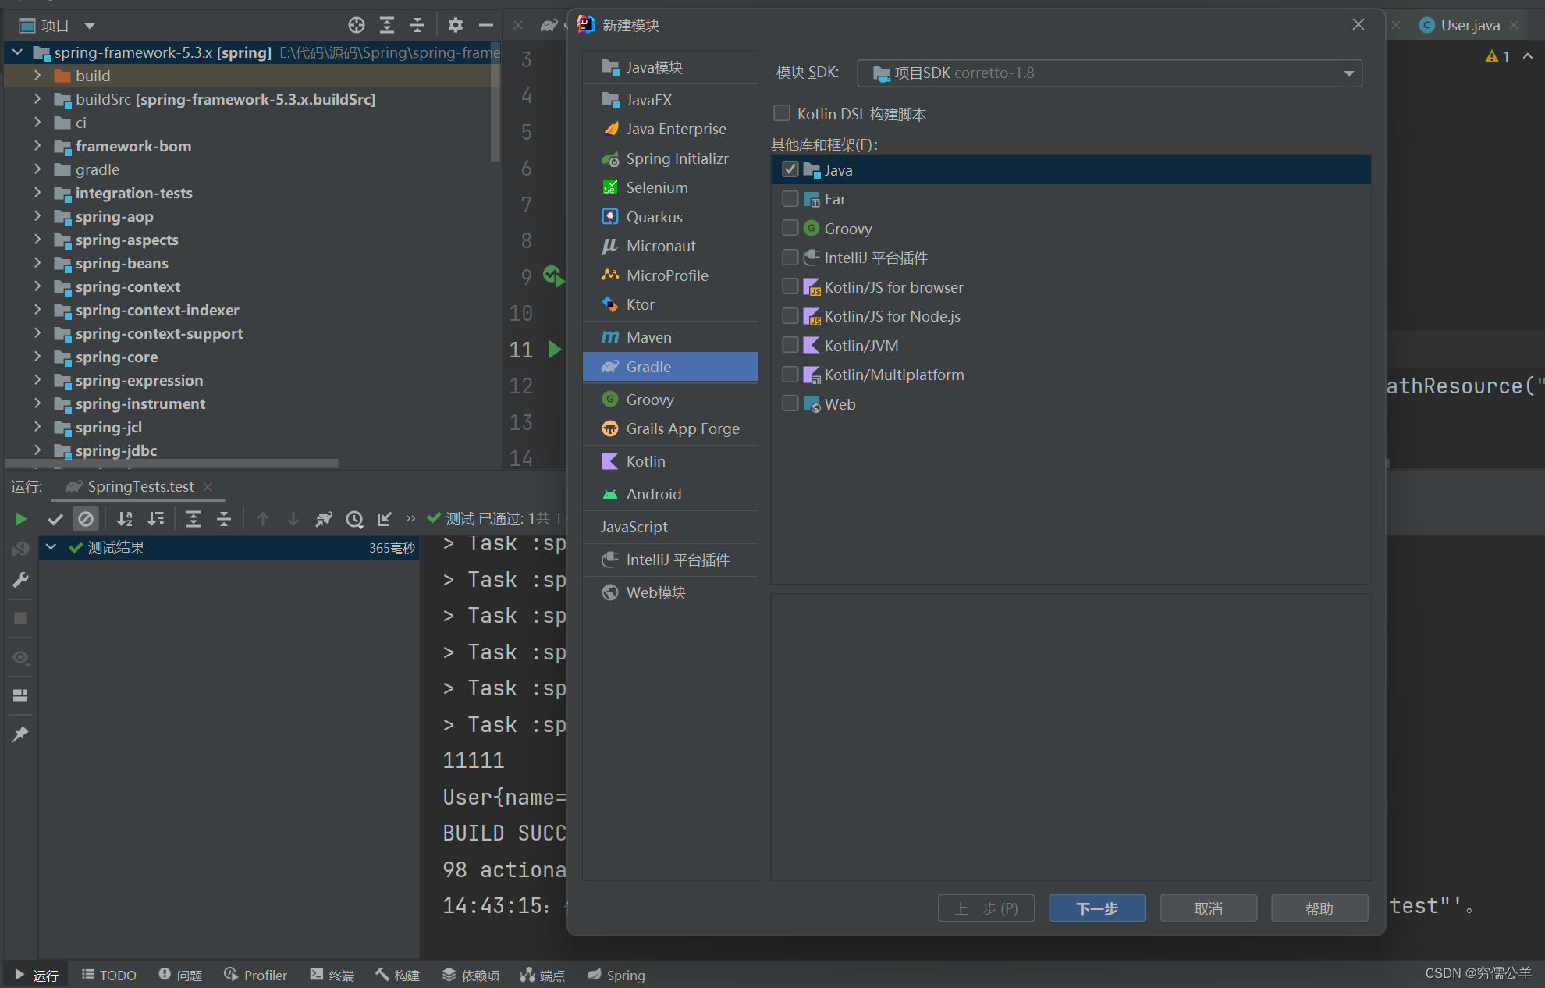Screen dimensions: 1545x988
Task: Expand the spring-beans module folder
Action: click(37, 263)
